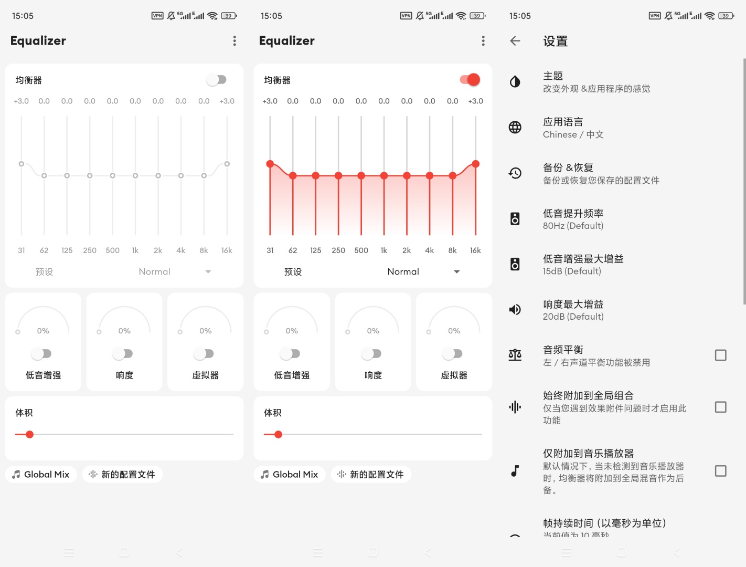Click the globe icon next to 应用语言

click(515, 128)
